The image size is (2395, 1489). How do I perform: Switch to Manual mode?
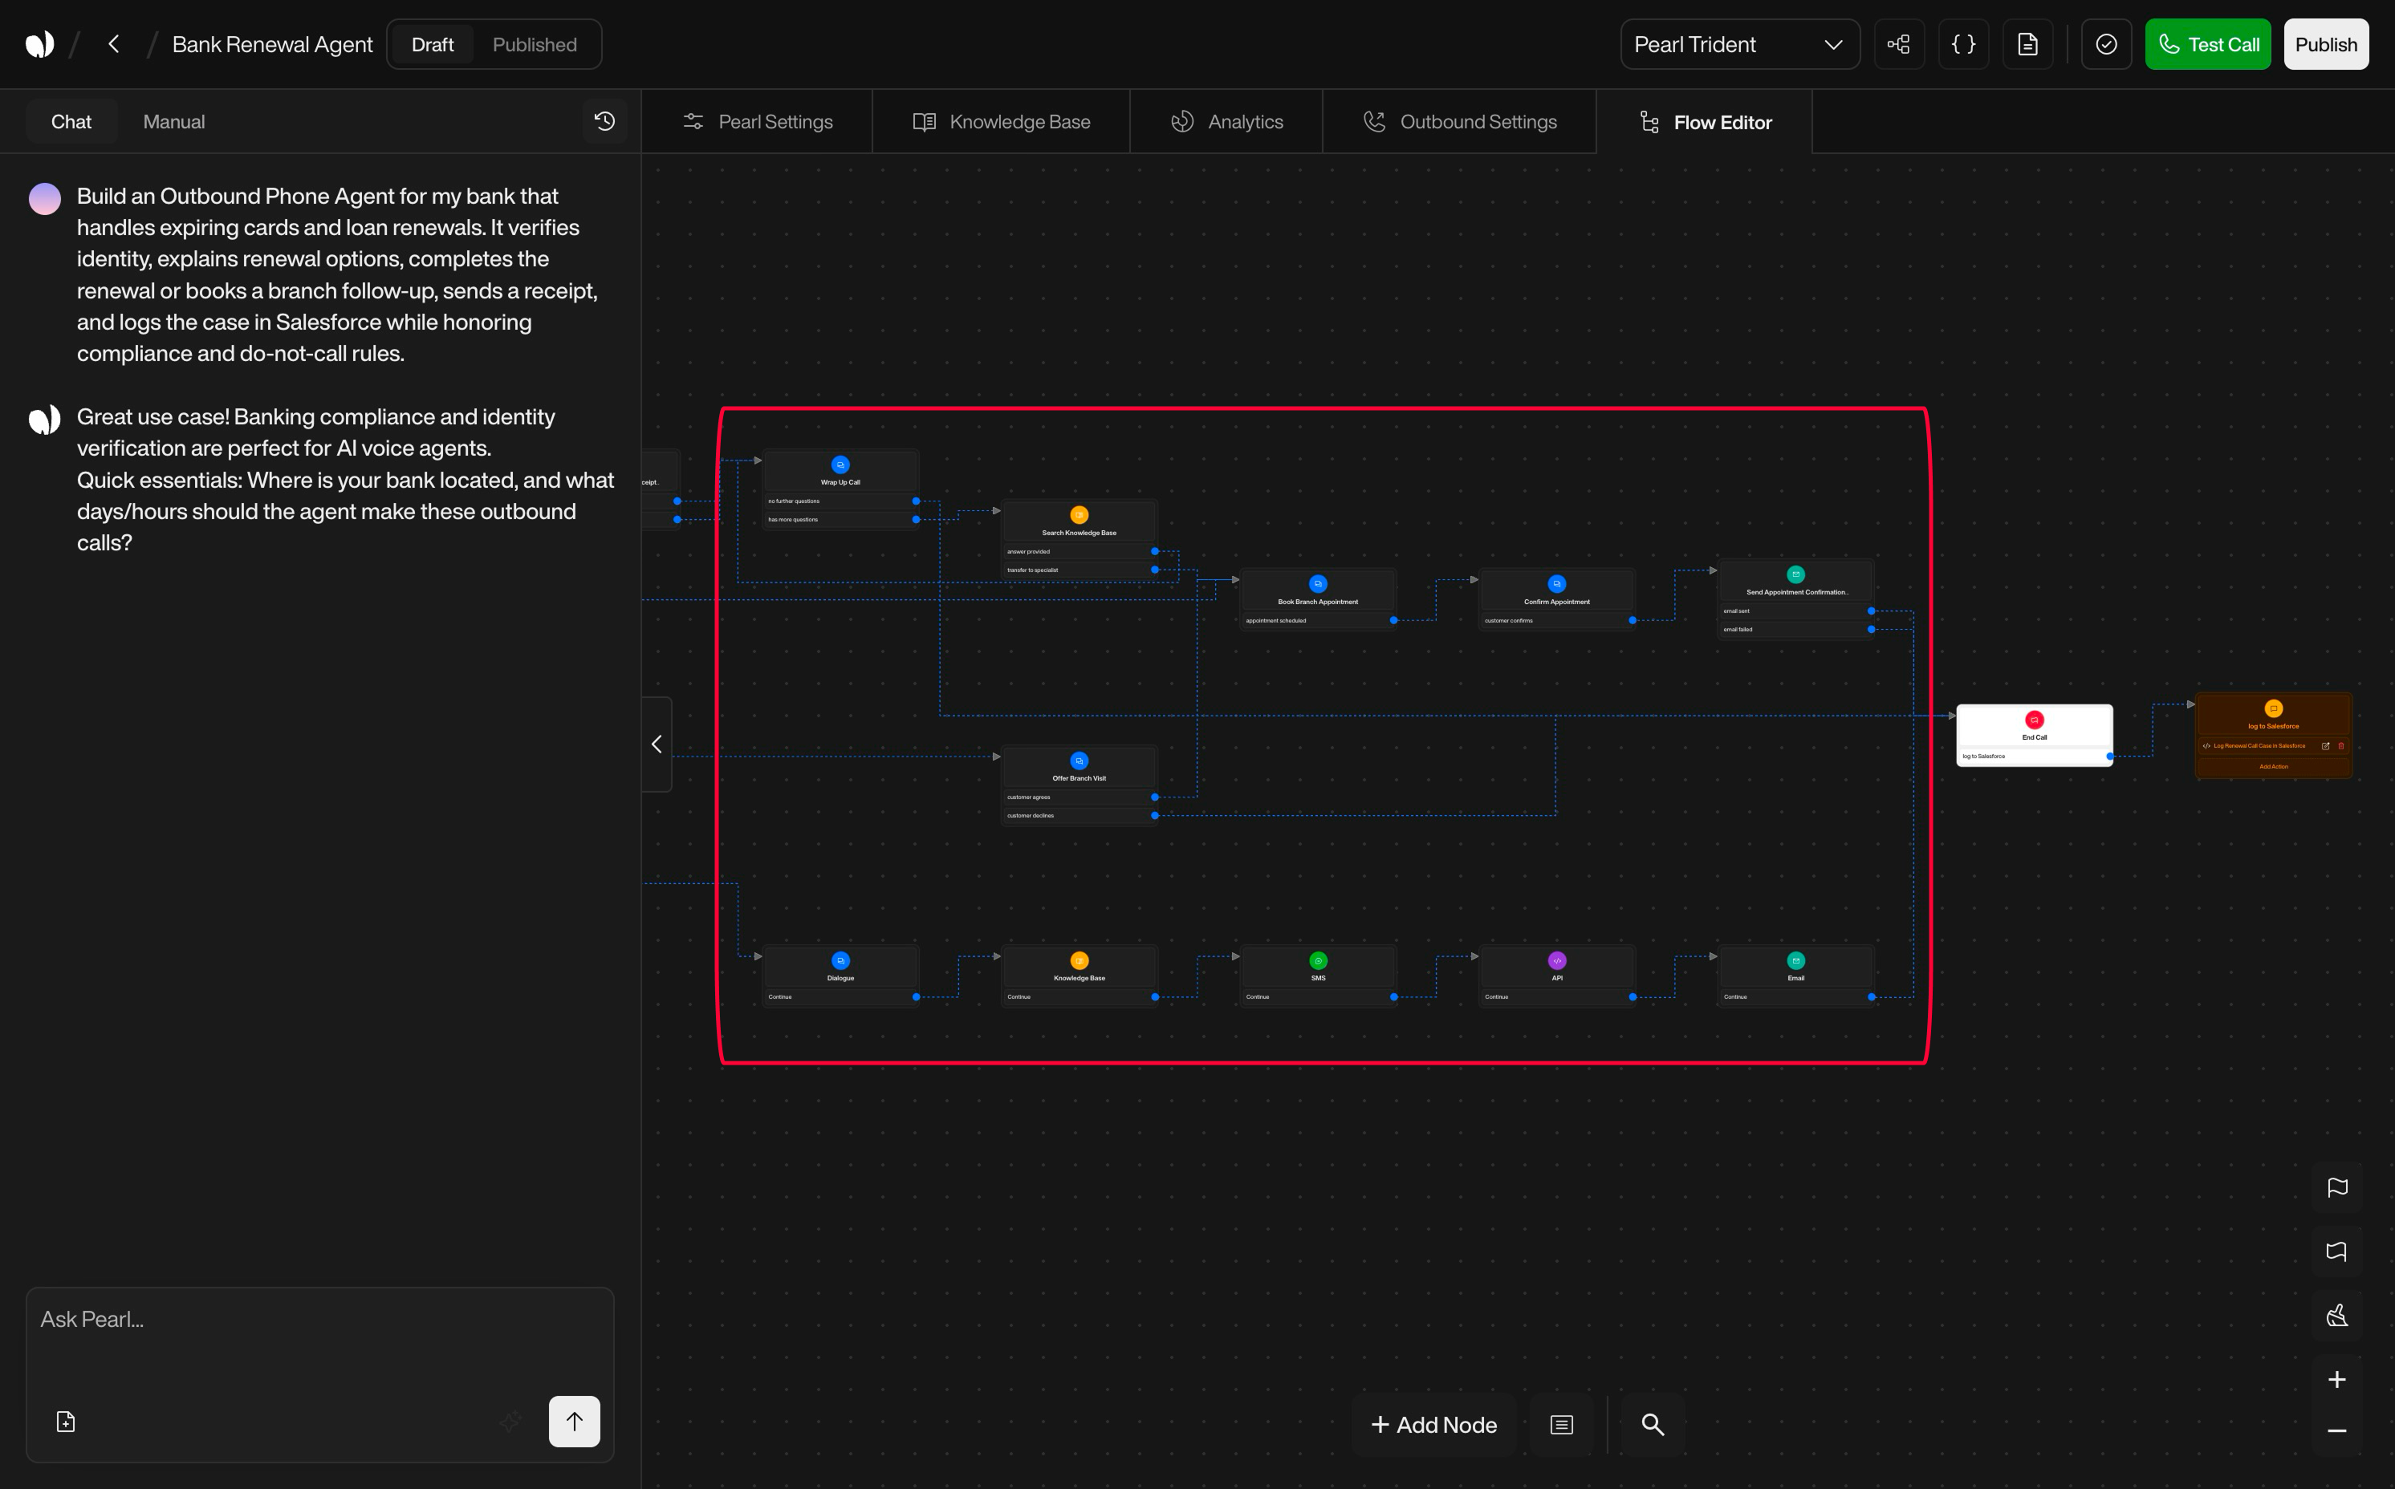coord(173,121)
